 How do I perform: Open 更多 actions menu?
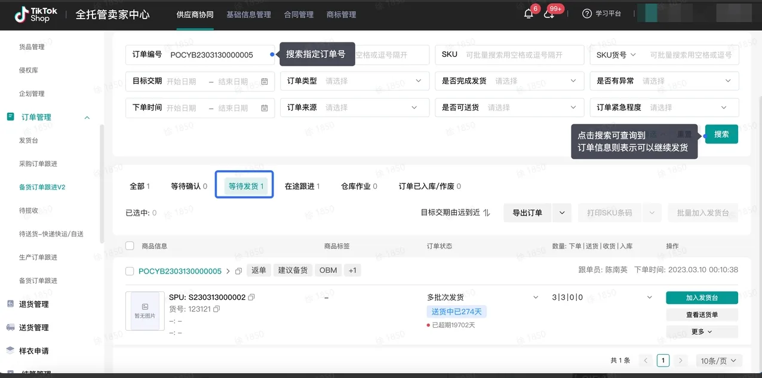coord(702,331)
